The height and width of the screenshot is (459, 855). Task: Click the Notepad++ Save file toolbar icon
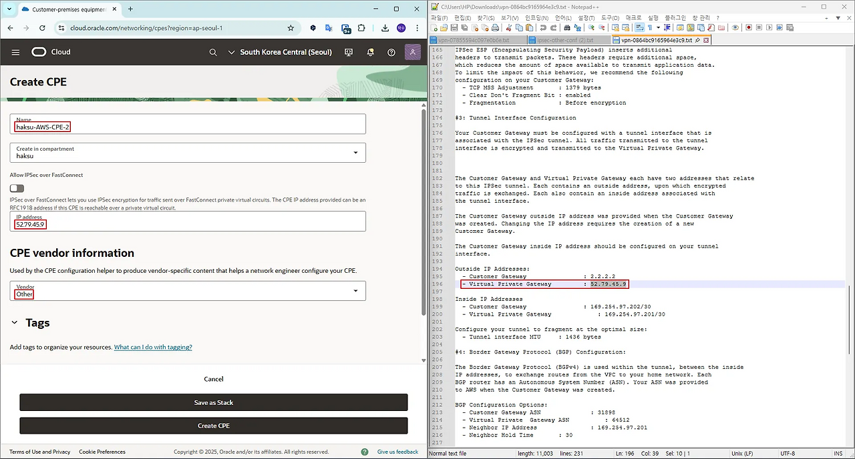point(454,27)
